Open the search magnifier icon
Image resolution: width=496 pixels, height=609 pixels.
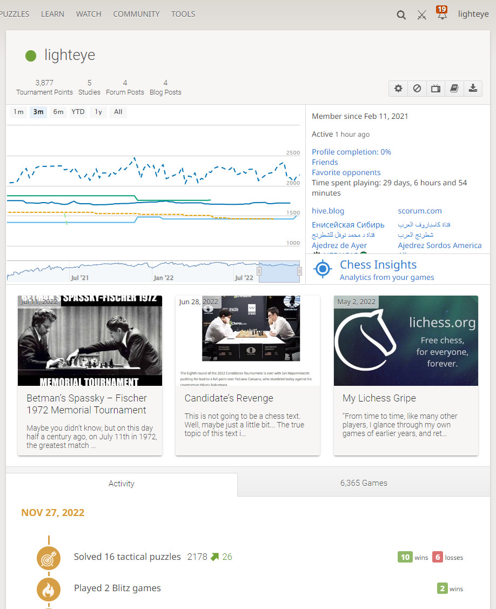401,15
